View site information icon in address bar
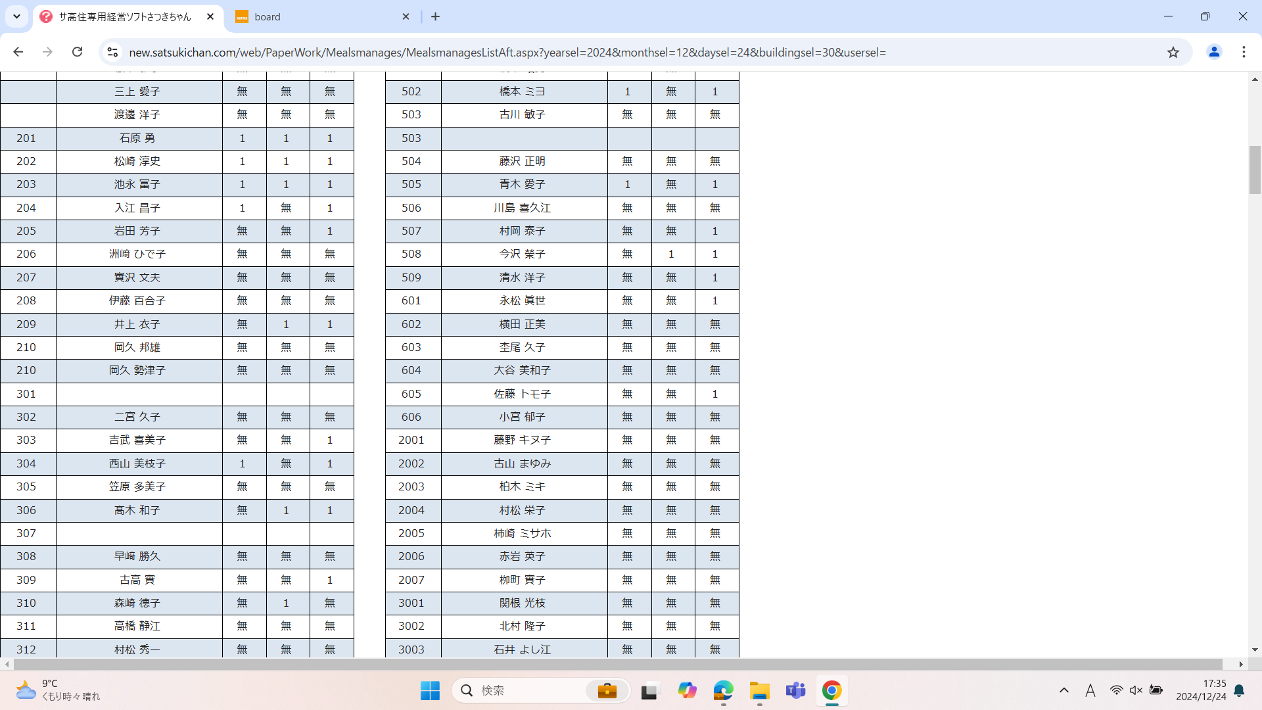Image resolution: width=1262 pixels, height=710 pixels. pyautogui.click(x=112, y=52)
